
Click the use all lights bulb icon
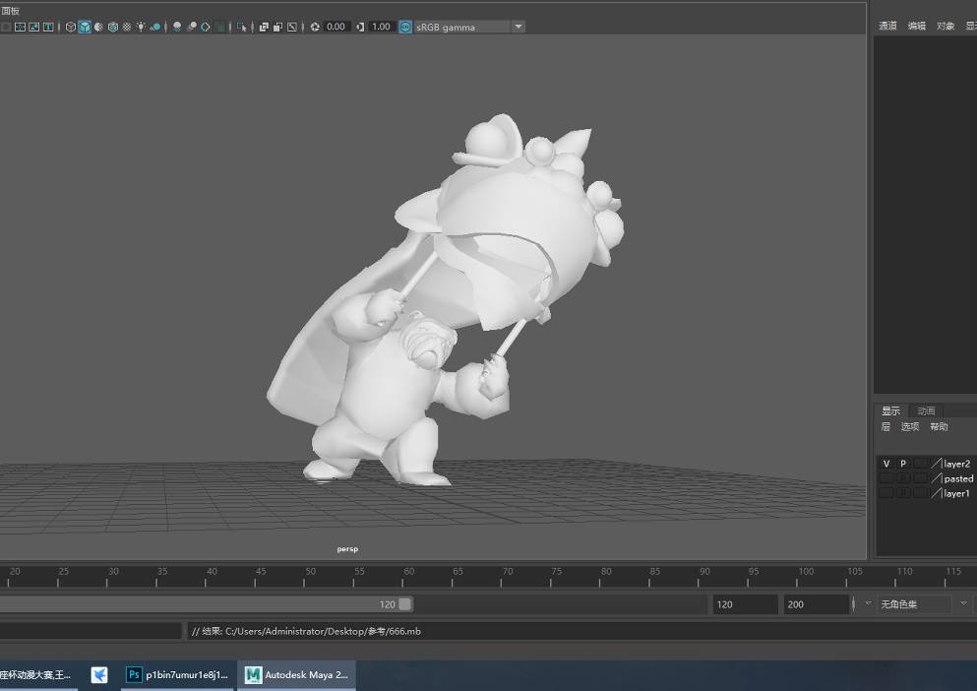(141, 27)
